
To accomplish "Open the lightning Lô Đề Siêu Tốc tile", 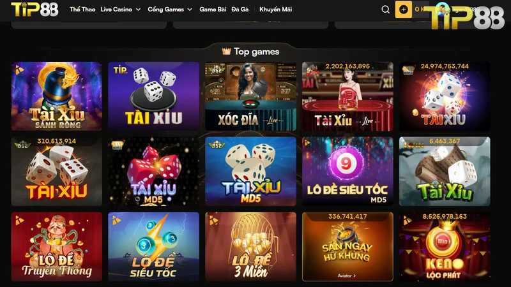I will 153,247.
